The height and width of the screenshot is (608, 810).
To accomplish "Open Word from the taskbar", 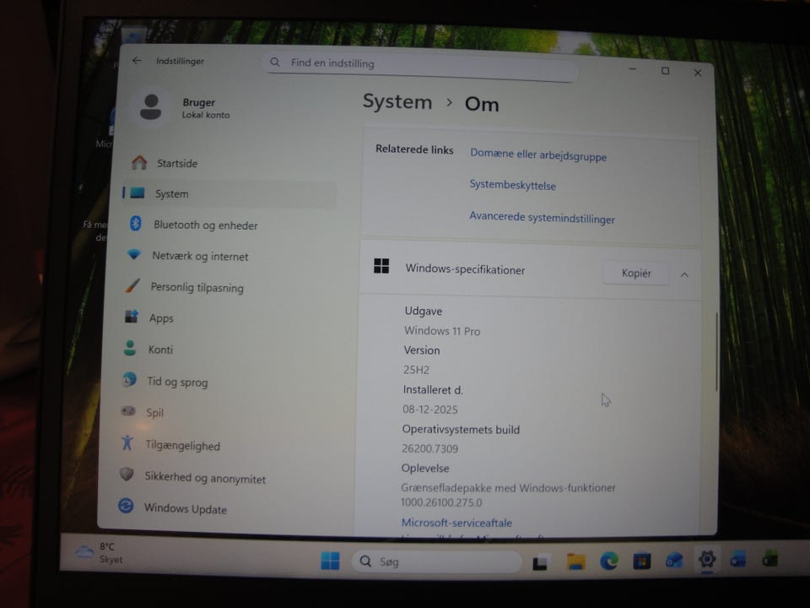I will point(737,559).
